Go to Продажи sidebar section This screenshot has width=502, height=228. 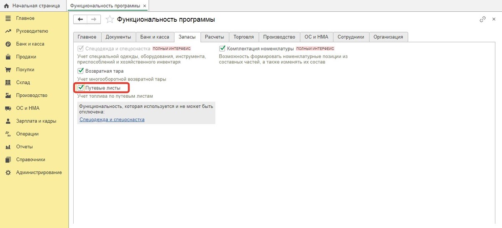tap(26, 57)
